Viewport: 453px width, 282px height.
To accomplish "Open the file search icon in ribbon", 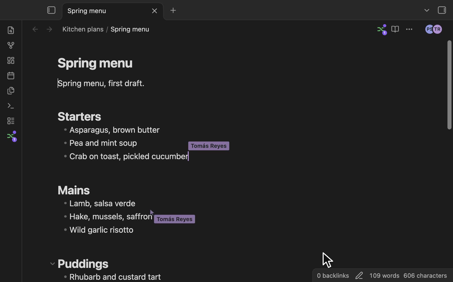I will coord(11,30).
